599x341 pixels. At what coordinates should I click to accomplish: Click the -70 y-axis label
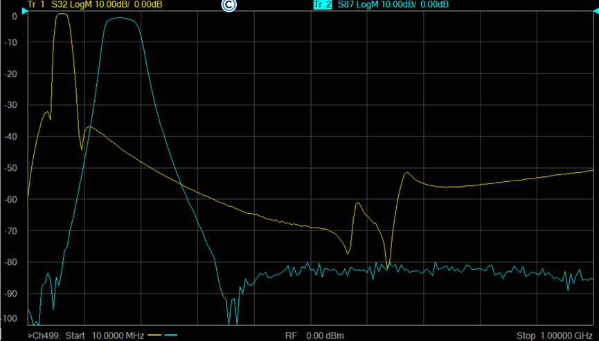(10, 231)
